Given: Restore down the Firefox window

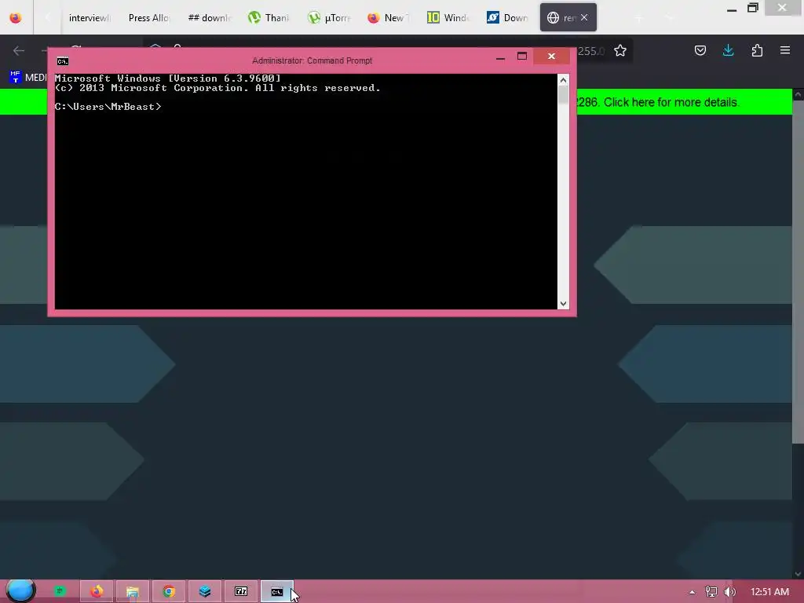Looking at the screenshot, I should click(x=753, y=8).
